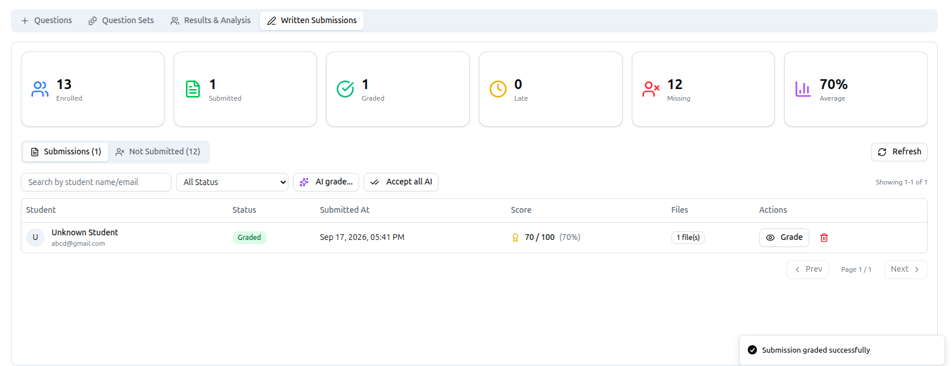The width and height of the screenshot is (951, 366).
Task: Click the plus icon beside Questions
Action: coord(25,21)
